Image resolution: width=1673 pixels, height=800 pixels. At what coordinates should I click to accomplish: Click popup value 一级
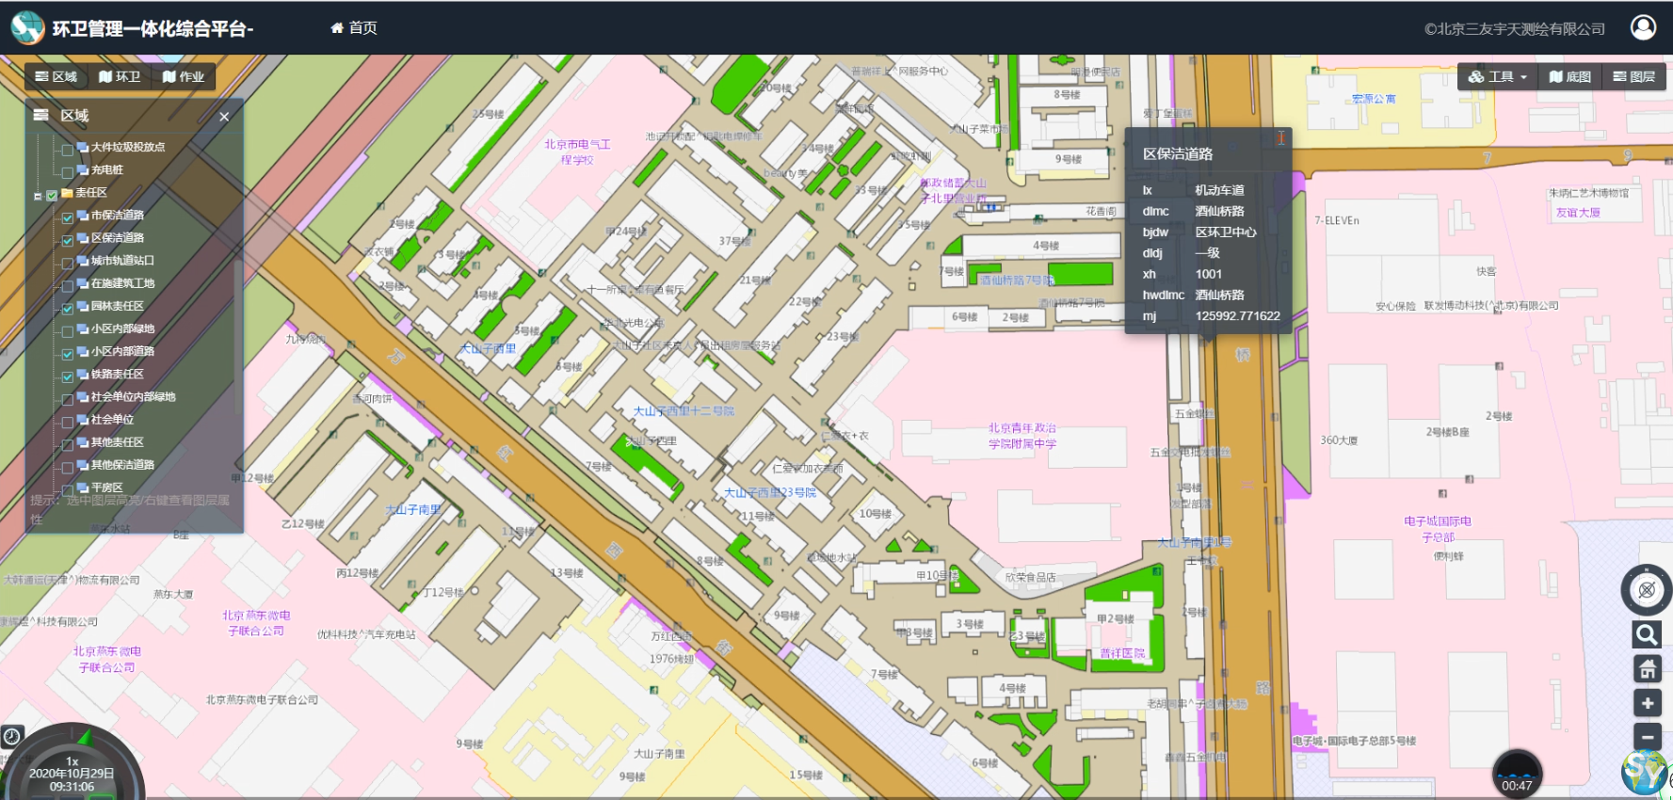coord(1208,252)
